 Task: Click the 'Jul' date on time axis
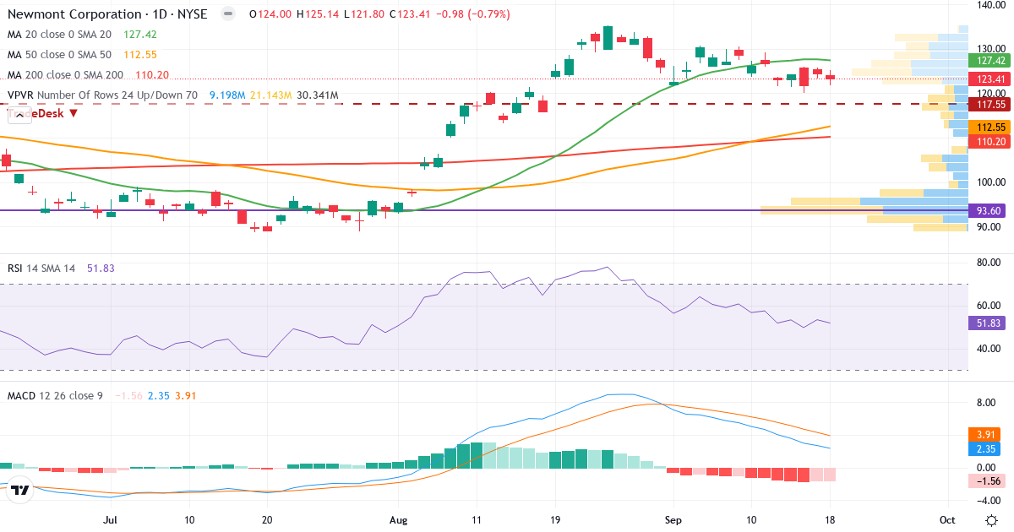(111, 520)
